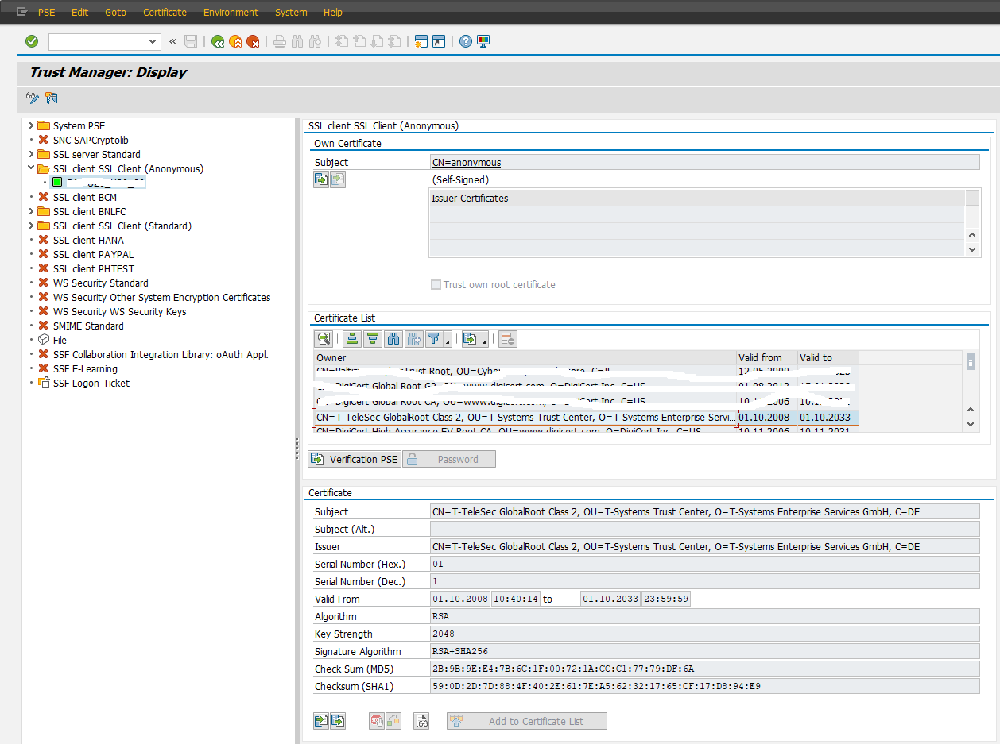Viewport: 1000px width, 744px height.
Task: Open the Certificate menu
Action: [x=165, y=13]
